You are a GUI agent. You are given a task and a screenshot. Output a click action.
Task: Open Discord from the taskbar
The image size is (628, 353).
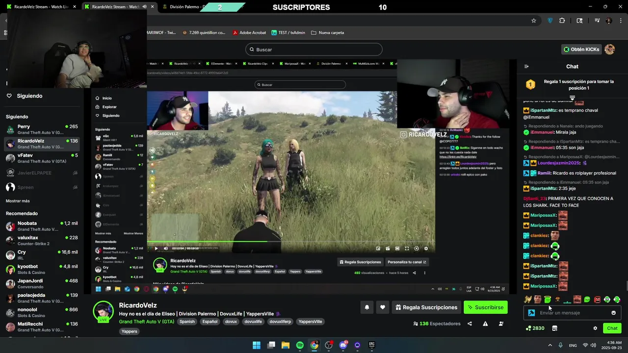[x=343, y=345]
